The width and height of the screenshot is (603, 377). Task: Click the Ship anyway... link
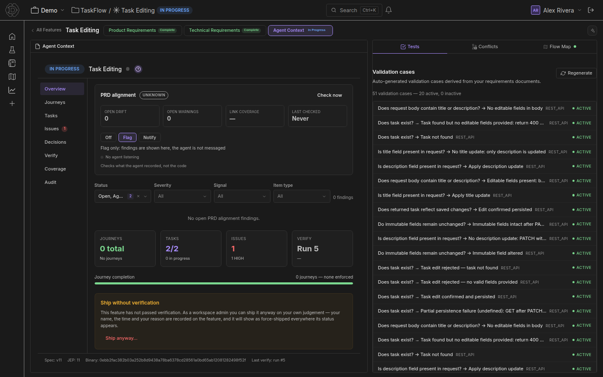tap(121, 338)
